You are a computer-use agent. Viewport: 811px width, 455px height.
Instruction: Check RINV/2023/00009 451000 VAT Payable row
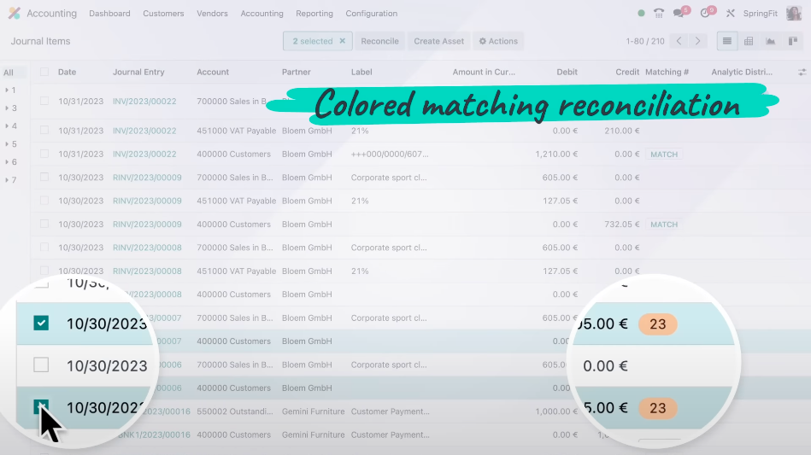click(x=44, y=201)
